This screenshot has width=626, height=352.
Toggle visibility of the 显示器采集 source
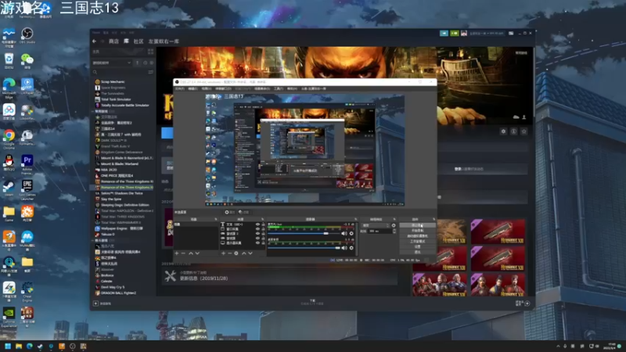coord(257,243)
